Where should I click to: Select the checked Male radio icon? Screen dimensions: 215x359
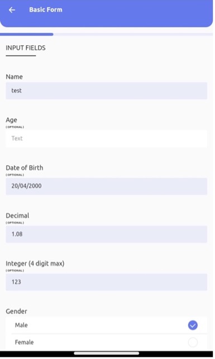(193, 325)
